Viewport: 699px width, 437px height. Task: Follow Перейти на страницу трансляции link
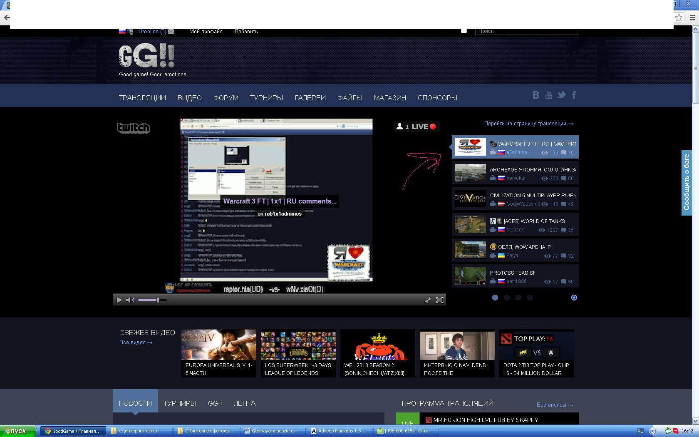pyautogui.click(x=528, y=124)
